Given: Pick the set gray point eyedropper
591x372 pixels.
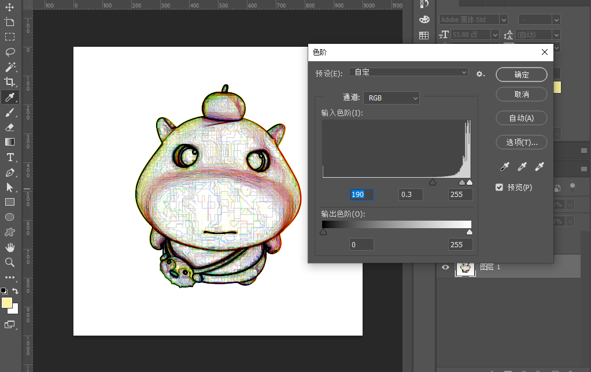Looking at the screenshot, I should click(x=522, y=166).
